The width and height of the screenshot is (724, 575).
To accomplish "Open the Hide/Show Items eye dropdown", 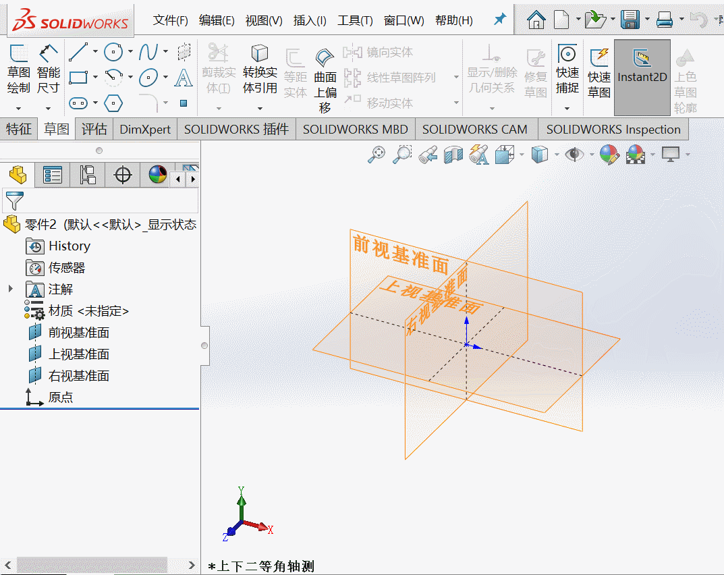I will [x=592, y=155].
